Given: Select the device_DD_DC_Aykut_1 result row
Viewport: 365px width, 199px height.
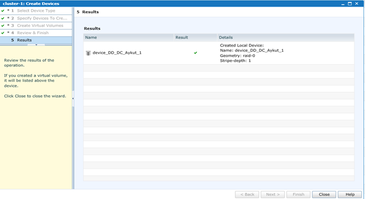Looking at the screenshot, I should (219, 53).
